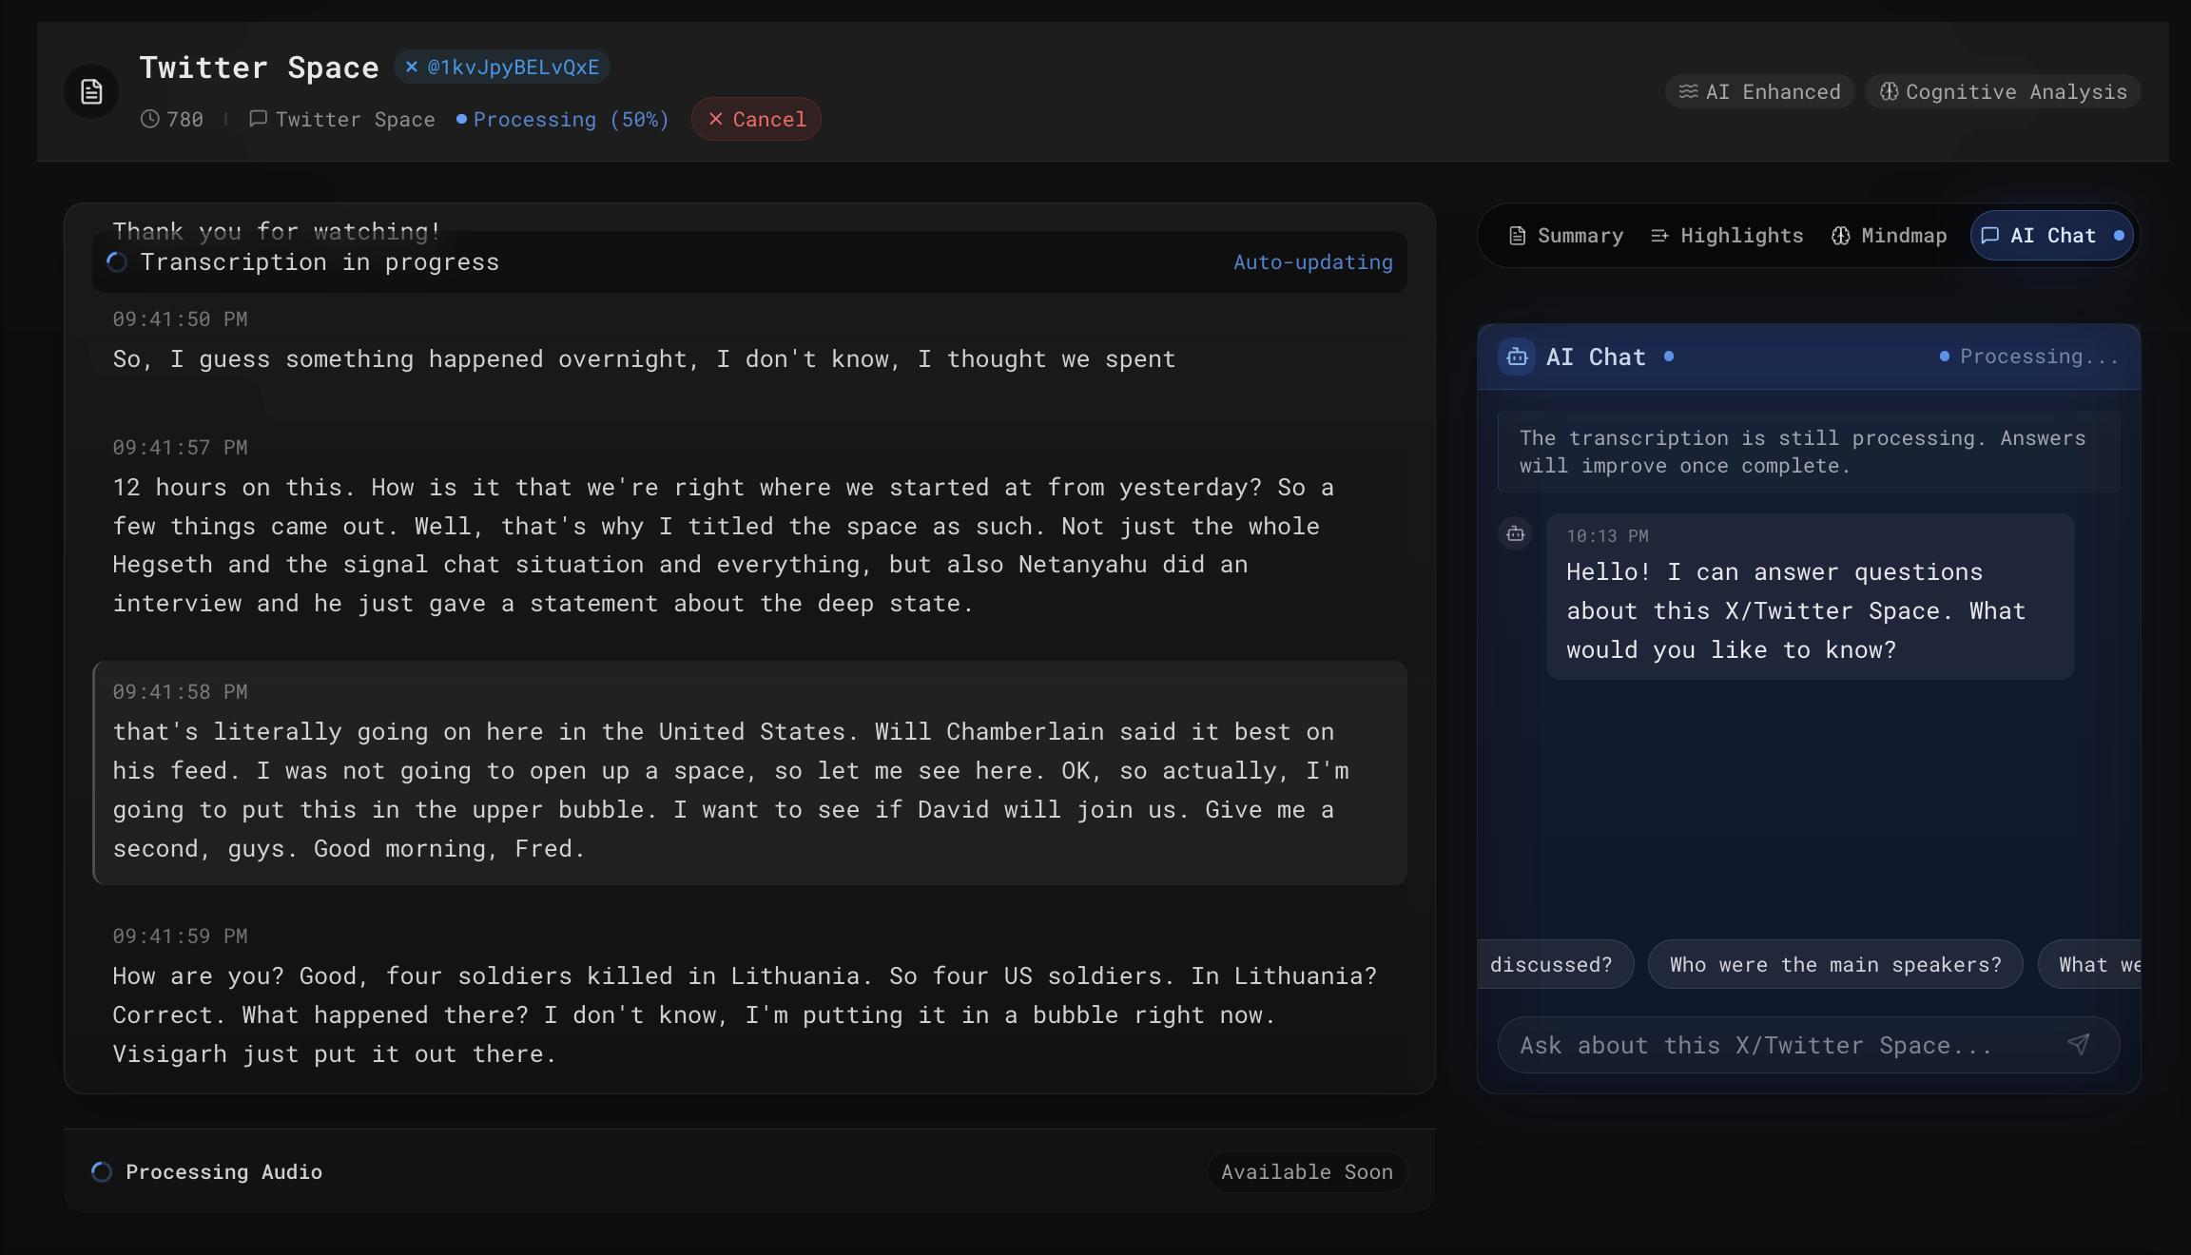
Task: Select the 09:41:58 PM transcript segment
Action: [749, 772]
